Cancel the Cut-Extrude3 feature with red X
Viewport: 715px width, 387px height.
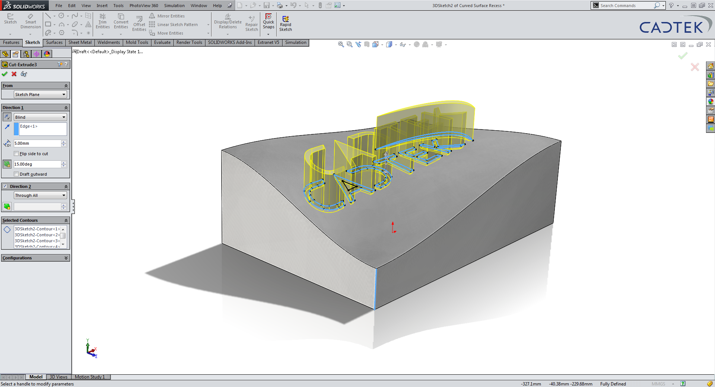click(14, 74)
